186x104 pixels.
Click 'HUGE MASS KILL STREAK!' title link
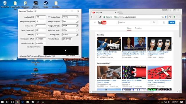132,81
